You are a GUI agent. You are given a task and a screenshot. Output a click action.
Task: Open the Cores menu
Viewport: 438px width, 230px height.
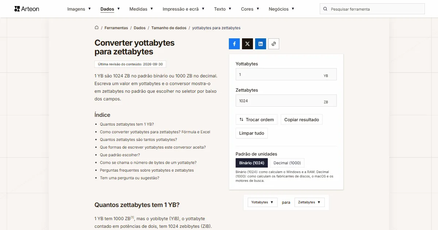[250, 9]
